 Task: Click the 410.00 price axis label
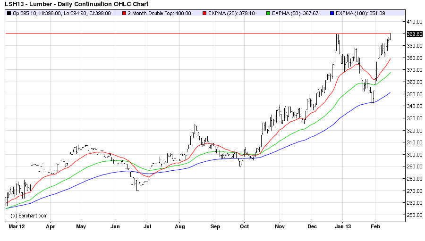point(415,22)
